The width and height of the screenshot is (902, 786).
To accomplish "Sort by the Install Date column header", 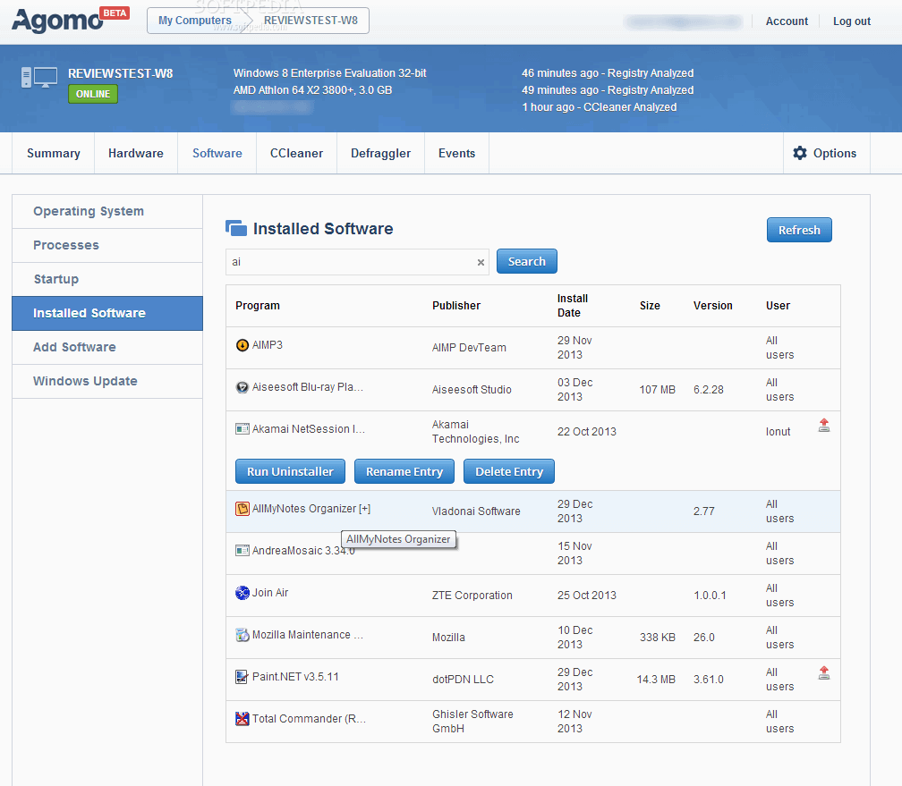I will coord(573,305).
